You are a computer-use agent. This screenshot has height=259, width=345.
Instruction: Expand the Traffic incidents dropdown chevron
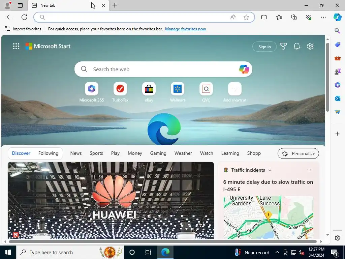pos(270,170)
